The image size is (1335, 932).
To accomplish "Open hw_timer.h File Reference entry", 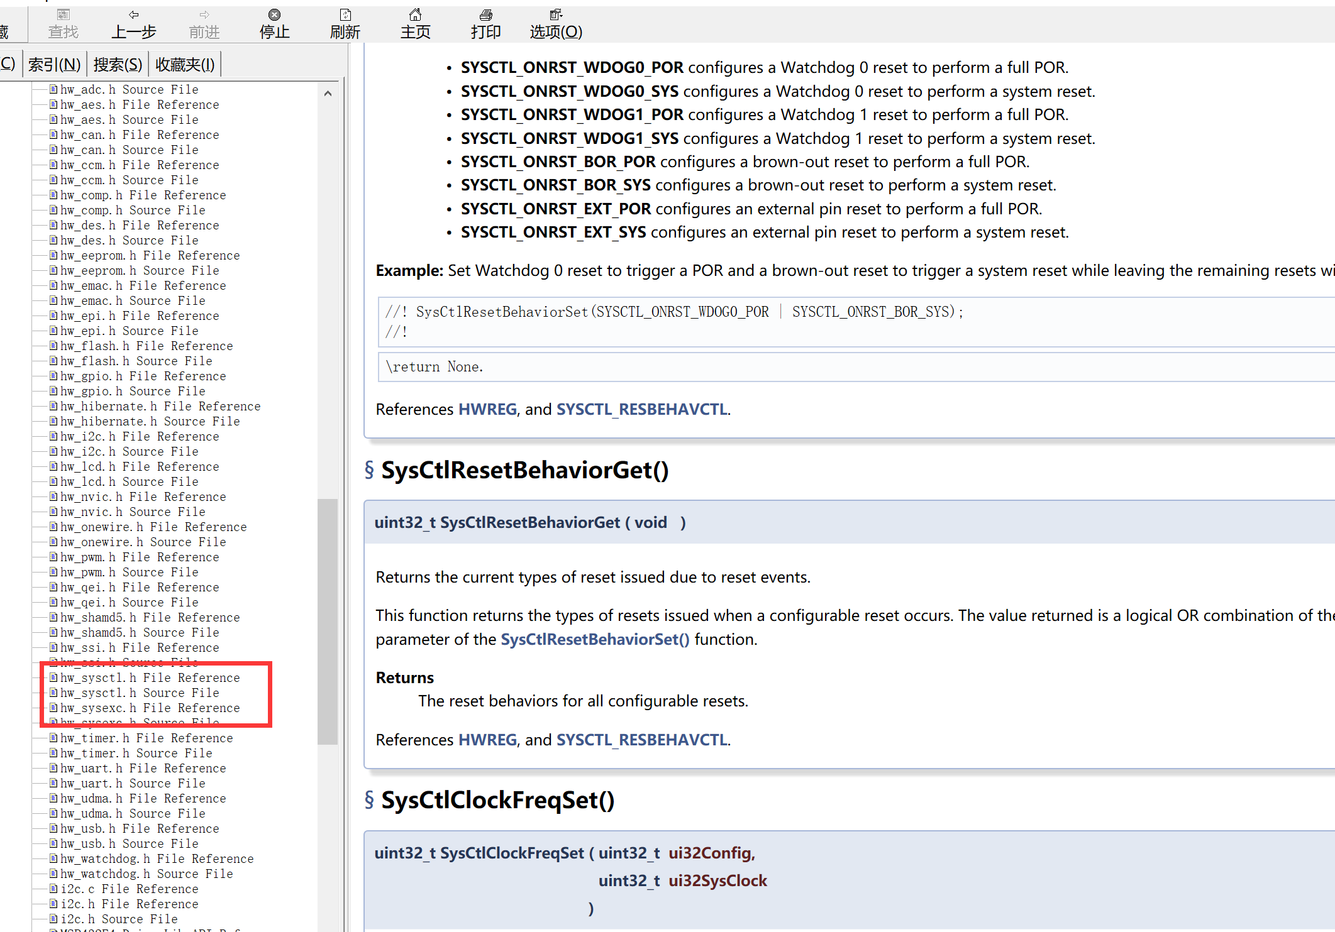I will tap(147, 738).
